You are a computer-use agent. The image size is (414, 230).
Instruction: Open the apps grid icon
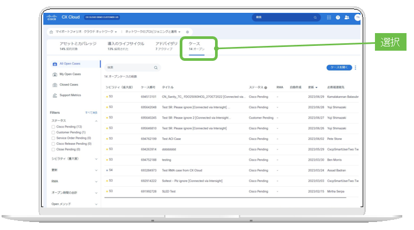pyautogui.click(x=329, y=18)
